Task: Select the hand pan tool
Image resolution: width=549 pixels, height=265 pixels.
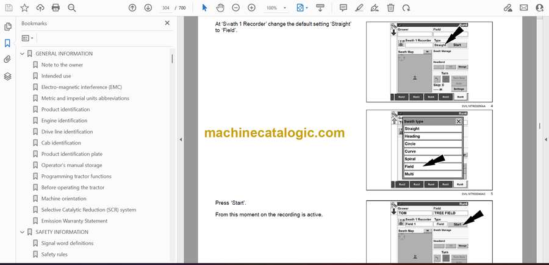Action: coord(220,8)
